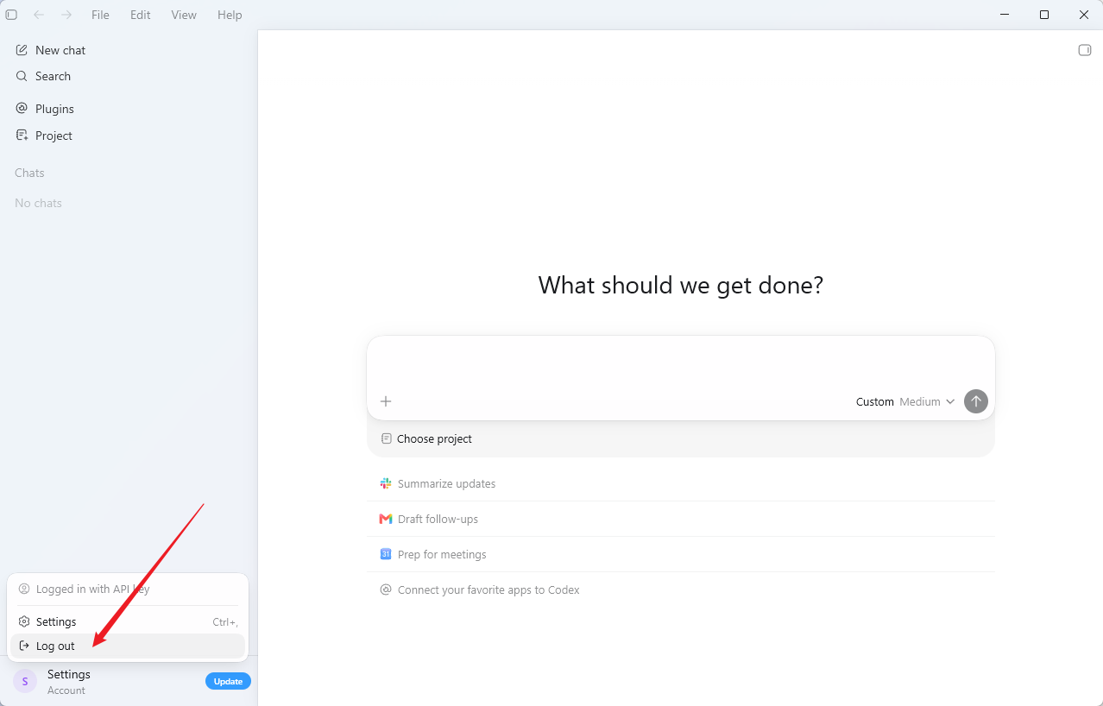1103x706 pixels.
Task: Click the plus attachment icon in composer
Action: click(x=386, y=401)
